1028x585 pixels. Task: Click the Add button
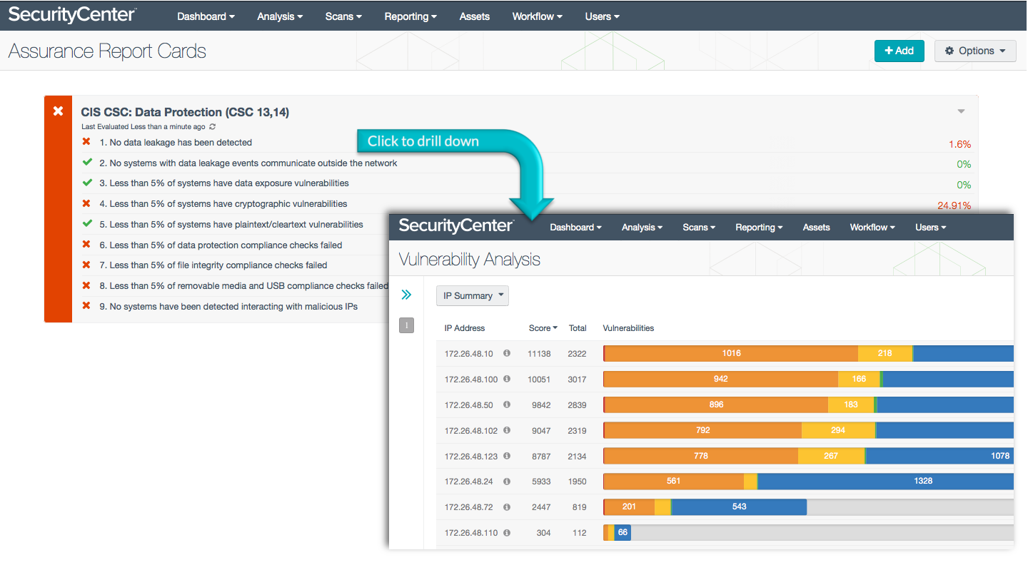coord(899,51)
